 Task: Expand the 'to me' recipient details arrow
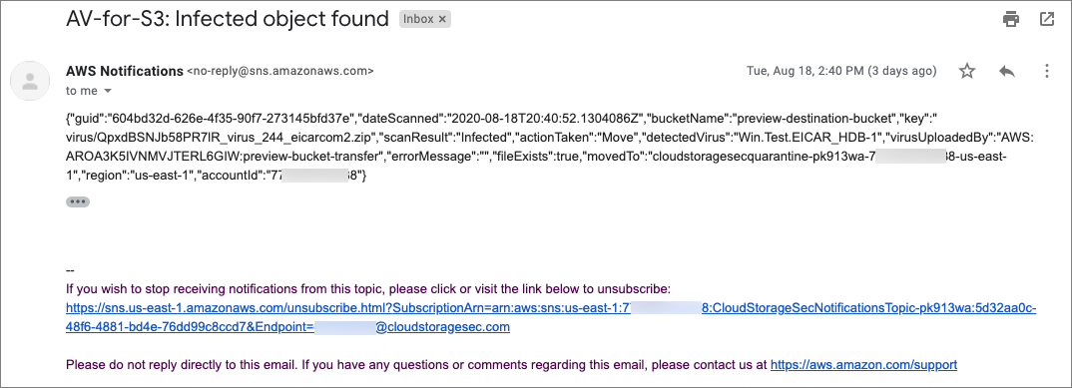(x=108, y=91)
